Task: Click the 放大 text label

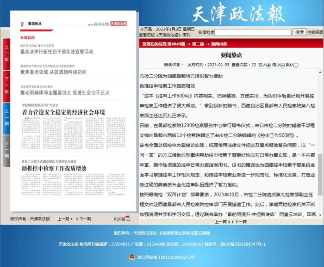Action: click(262, 65)
